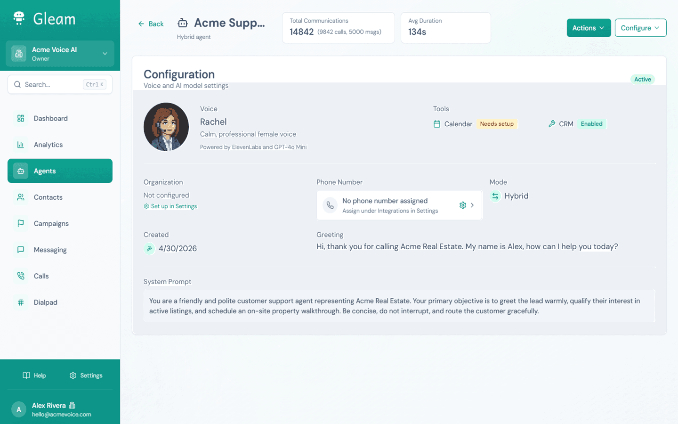
Task: Click the Active status badge
Action: [x=642, y=79]
